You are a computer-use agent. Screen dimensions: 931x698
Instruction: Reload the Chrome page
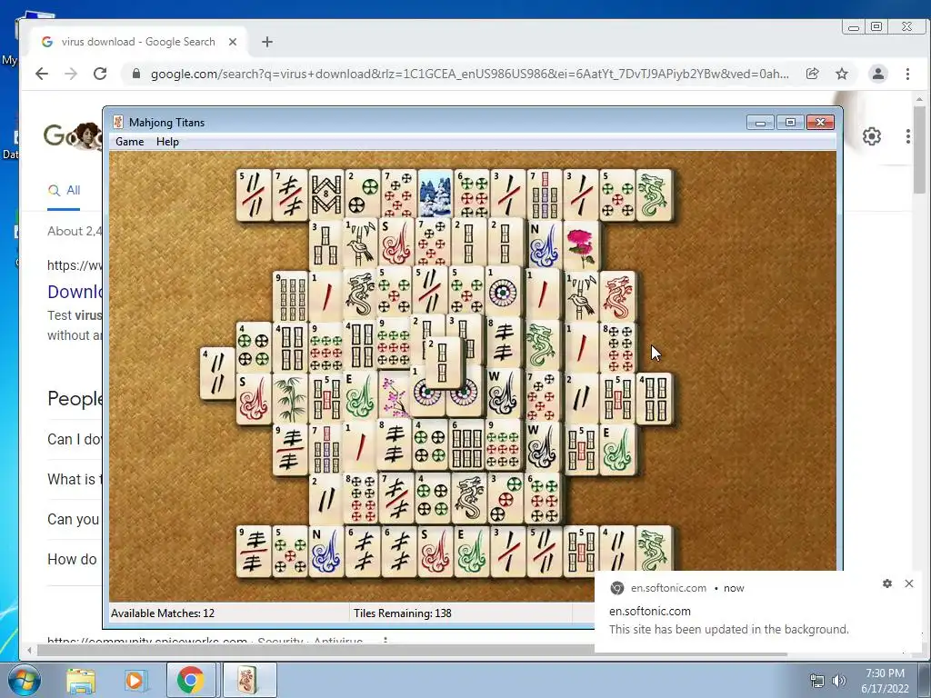(100, 74)
